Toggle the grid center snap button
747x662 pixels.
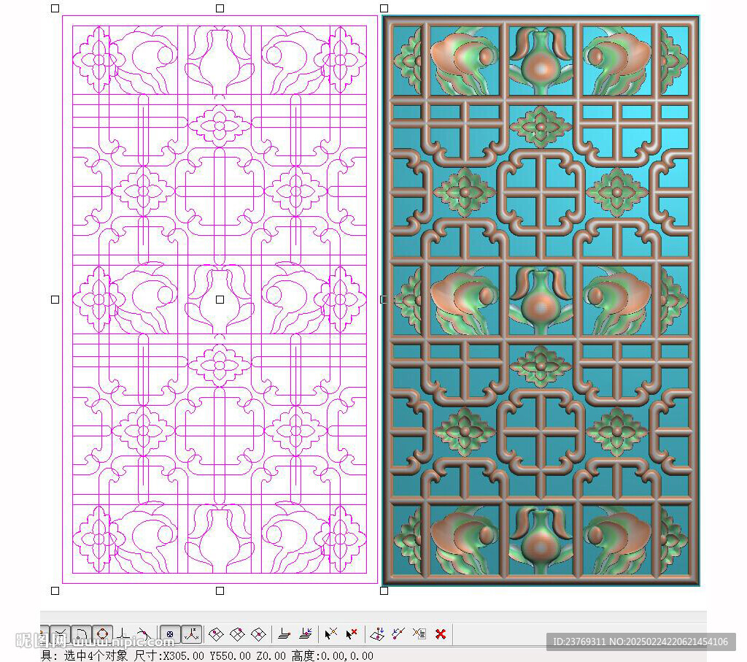pos(170,634)
